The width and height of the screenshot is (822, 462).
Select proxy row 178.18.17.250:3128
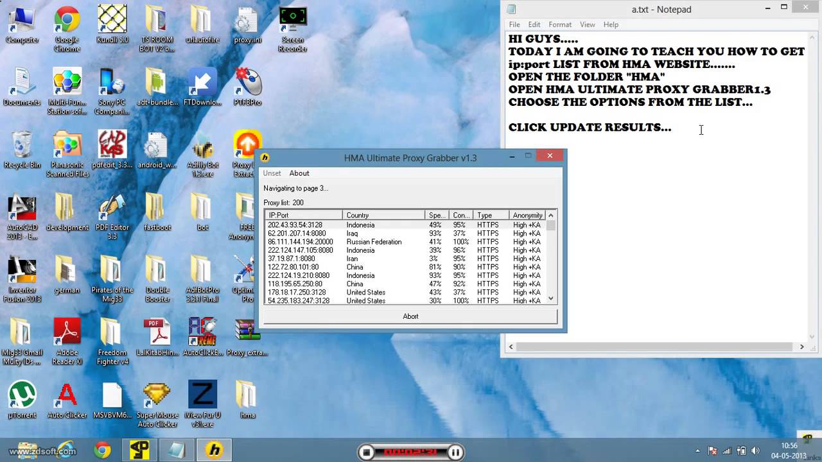click(x=405, y=292)
